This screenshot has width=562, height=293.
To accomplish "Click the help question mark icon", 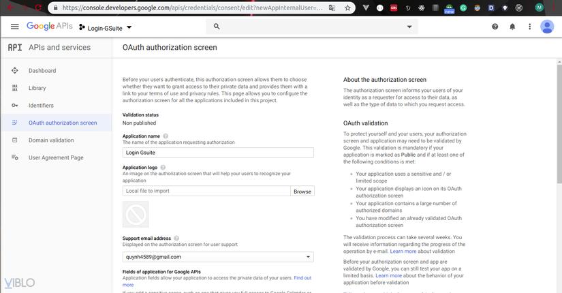I will [x=495, y=27].
